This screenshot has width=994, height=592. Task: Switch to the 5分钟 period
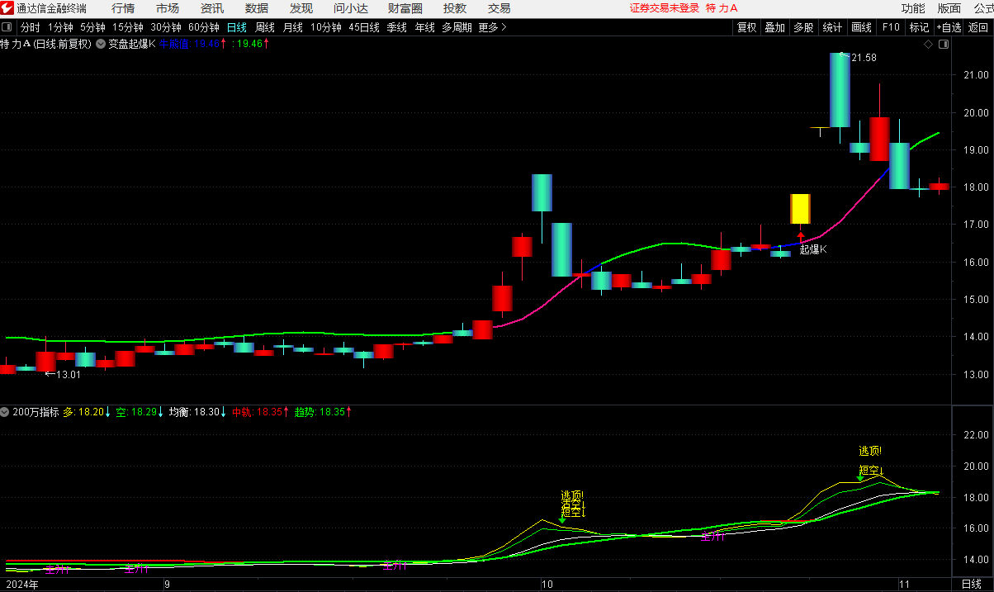[x=92, y=27]
